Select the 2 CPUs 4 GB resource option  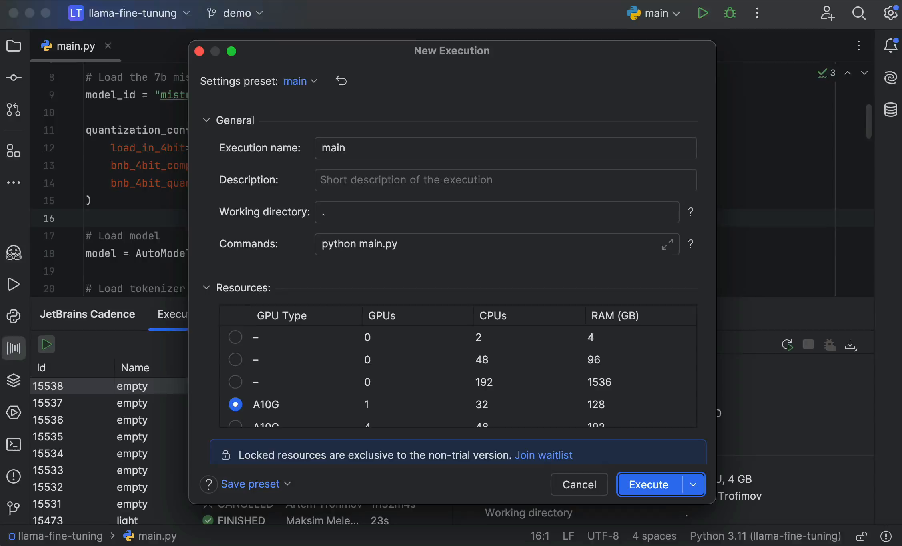click(x=235, y=337)
